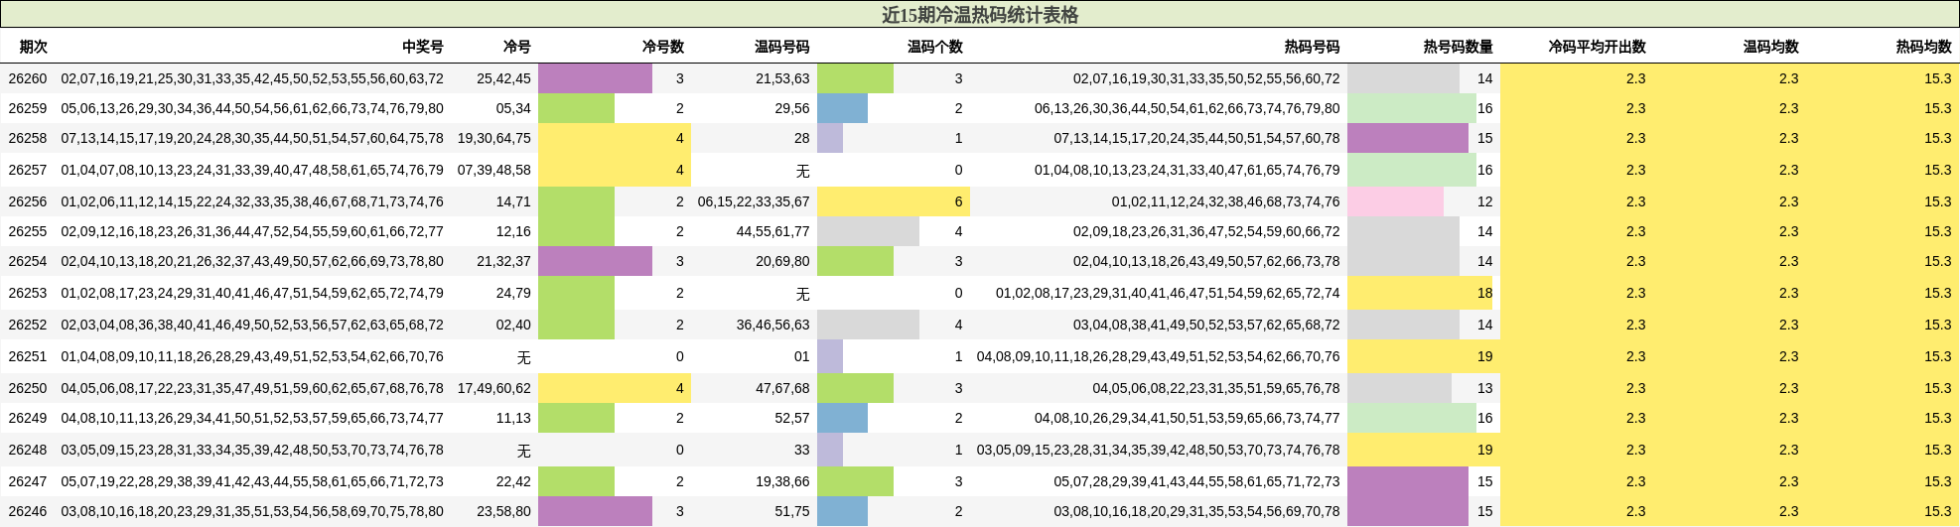This screenshot has width=1960, height=527.
Task: Click cold numbers cell 21,32,37
Action: pos(503,261)
